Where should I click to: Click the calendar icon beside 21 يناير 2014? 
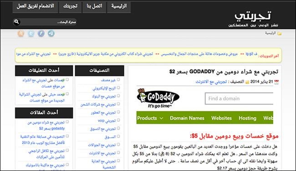[276, 82]
